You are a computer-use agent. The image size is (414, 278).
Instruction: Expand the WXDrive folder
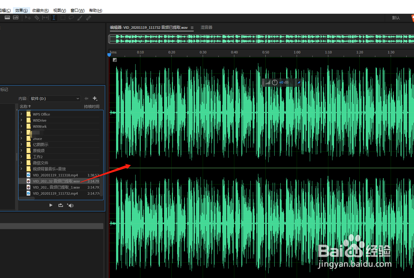tap(21, 120)
